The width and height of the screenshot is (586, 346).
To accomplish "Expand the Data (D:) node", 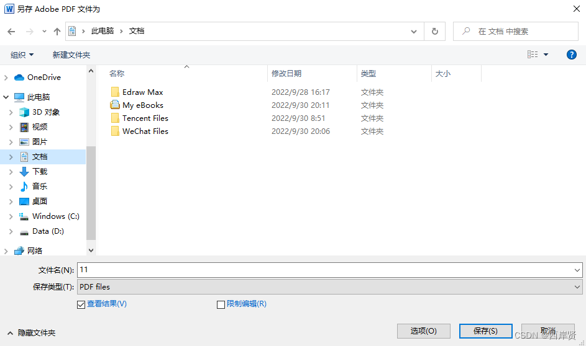I will (11, 231).
